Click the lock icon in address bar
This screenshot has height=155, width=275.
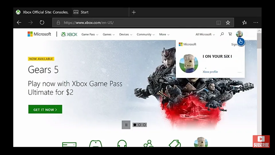pyautogui.click(x=58, y=22)
